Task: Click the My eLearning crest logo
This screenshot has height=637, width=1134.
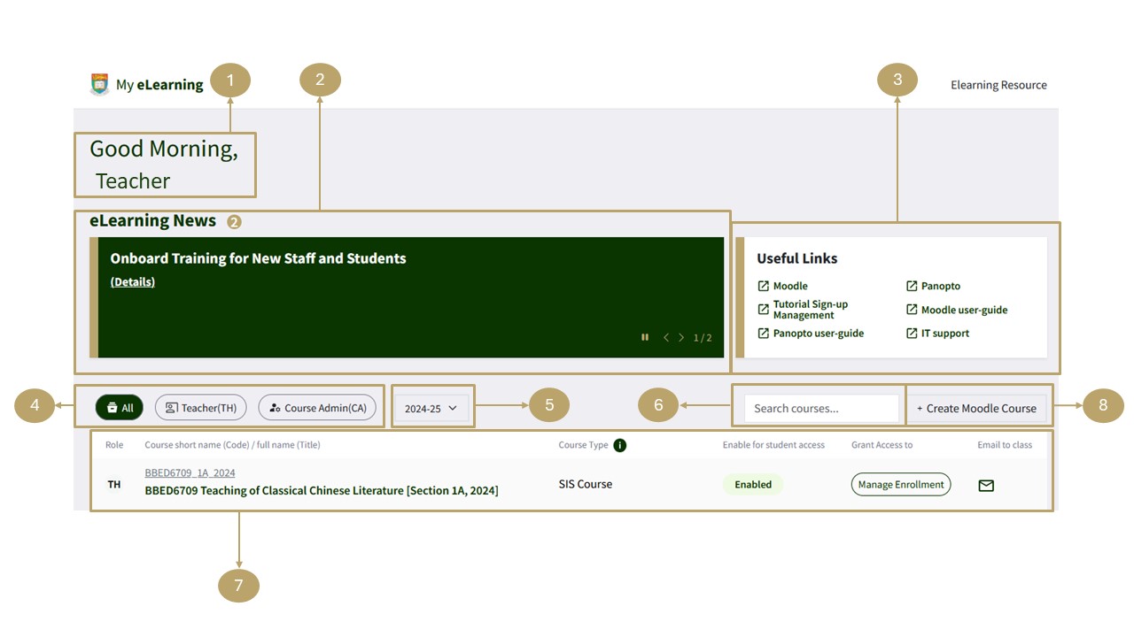Action: pos(99,85)
